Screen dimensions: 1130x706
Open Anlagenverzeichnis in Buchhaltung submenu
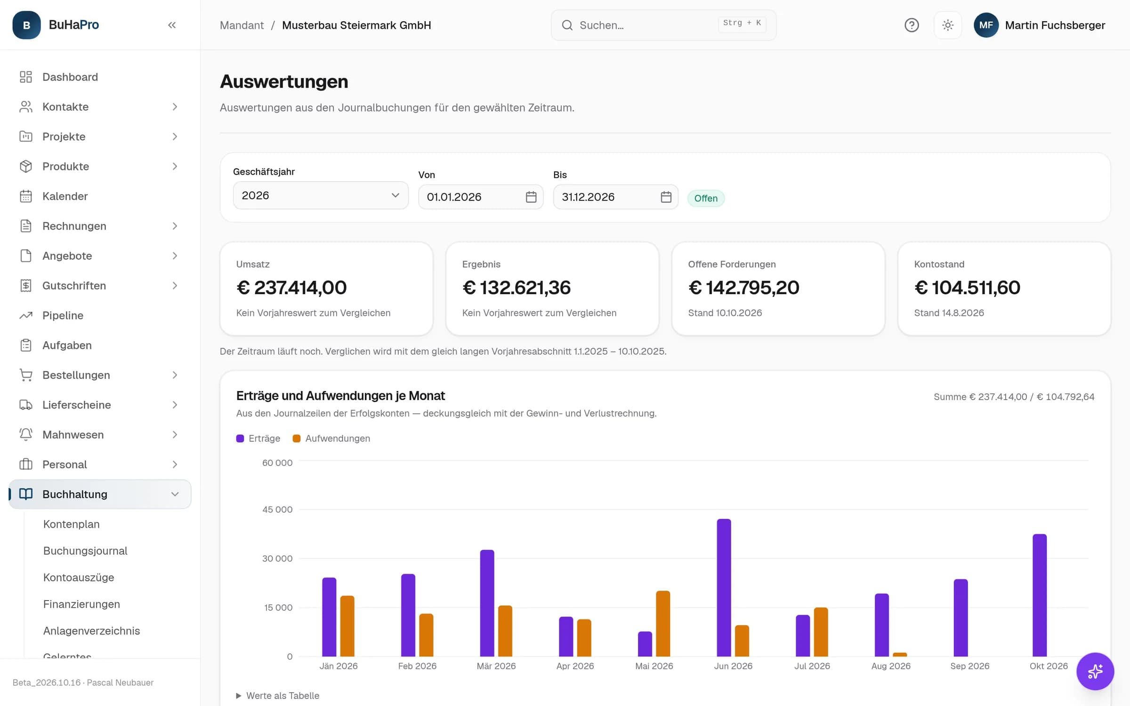[91, 631]
